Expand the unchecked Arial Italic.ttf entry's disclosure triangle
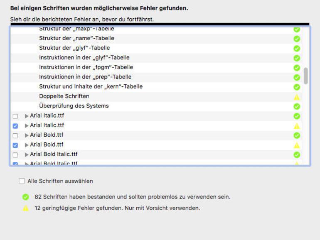The height and width of the screenshot is (240, 320). (x=27, y=116)
